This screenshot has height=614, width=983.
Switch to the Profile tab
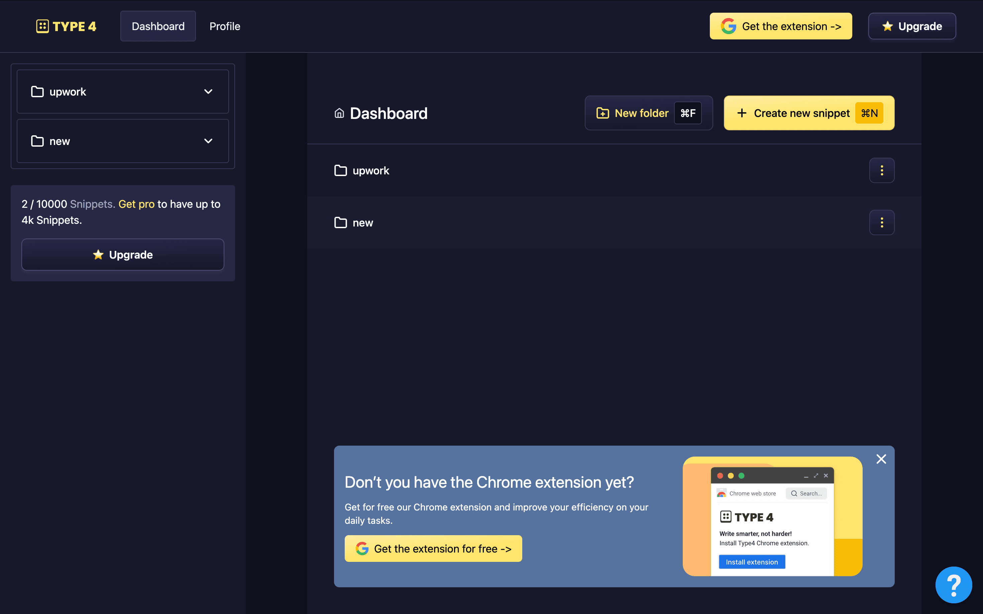tap(225, 26)
